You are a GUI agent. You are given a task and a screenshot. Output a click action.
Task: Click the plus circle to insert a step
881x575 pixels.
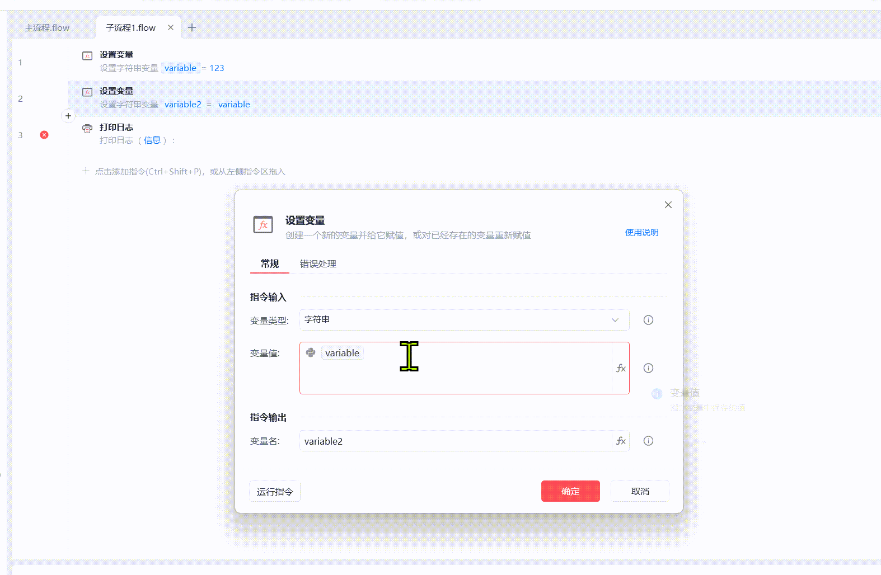click(68, 116)
